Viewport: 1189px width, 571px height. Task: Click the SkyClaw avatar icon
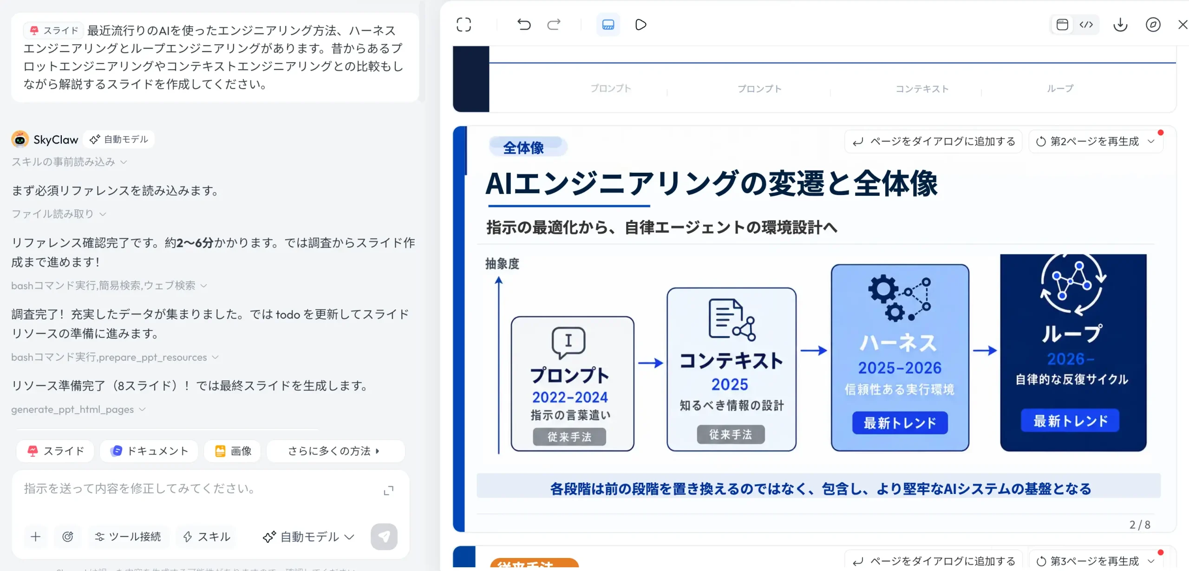coord(20,139)
